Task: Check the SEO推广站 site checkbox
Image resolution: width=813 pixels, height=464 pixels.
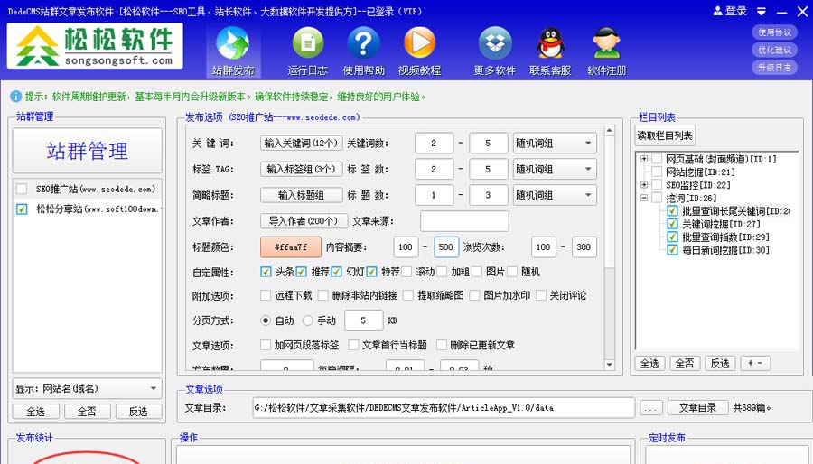Action: click(22, 189)
